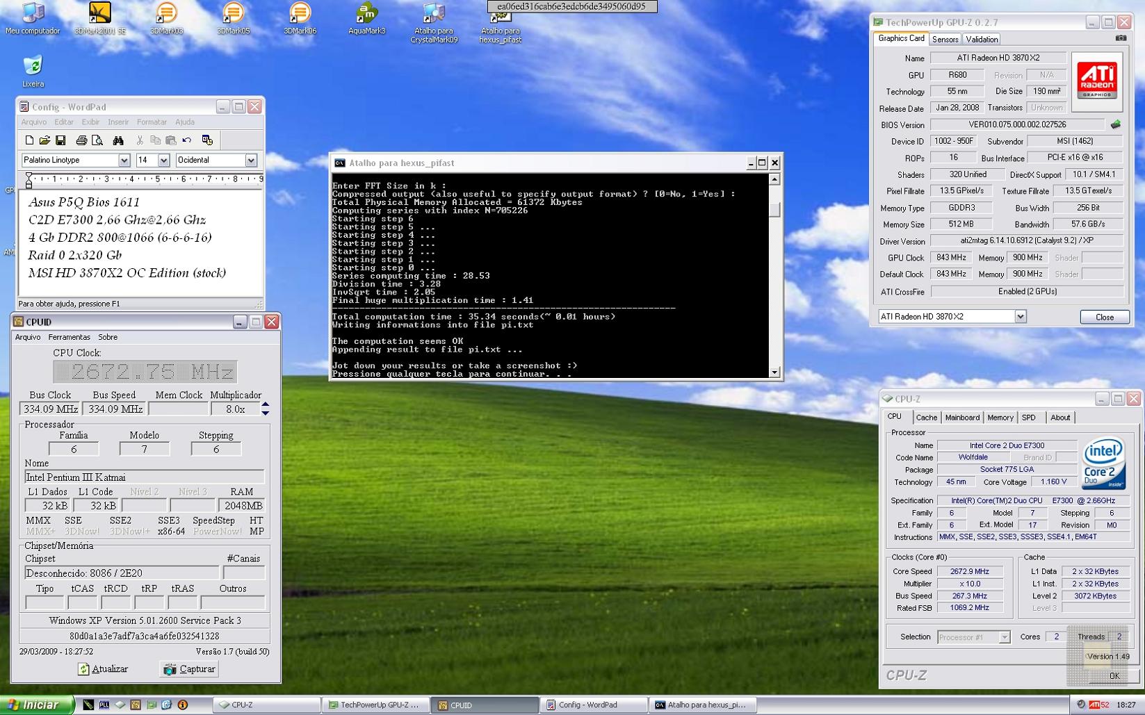
Task: Click the BIOS Version field in GPU-Z
Action: click(x=1017, y=125)
